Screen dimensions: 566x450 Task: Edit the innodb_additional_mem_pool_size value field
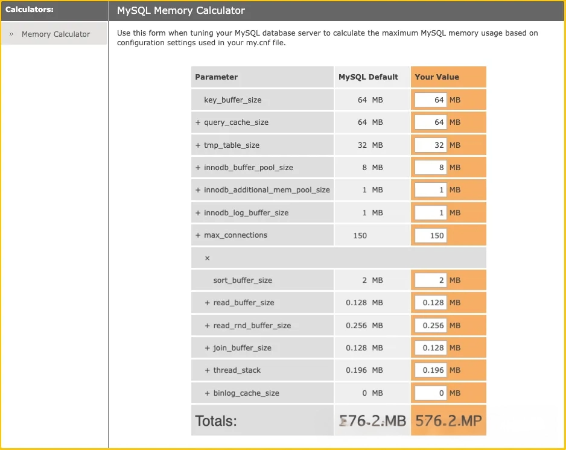[x=431, y=190]
